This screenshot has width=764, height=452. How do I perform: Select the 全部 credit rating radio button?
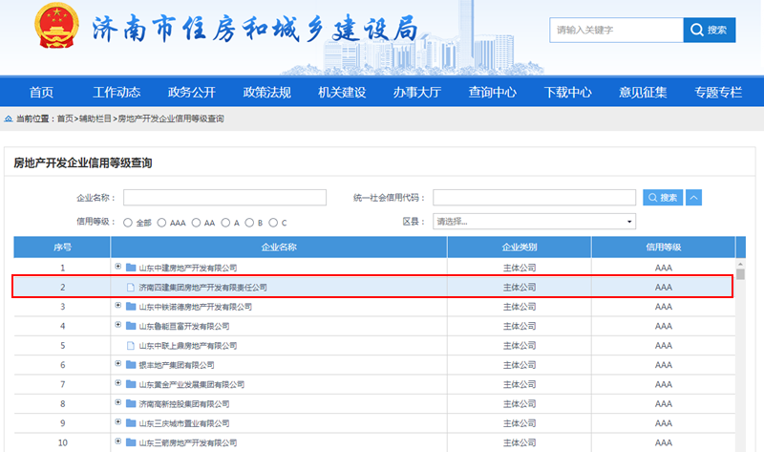128,223
